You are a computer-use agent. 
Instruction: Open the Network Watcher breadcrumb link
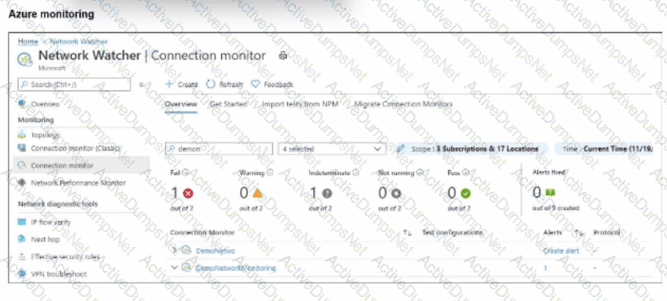tap(79, 41)
